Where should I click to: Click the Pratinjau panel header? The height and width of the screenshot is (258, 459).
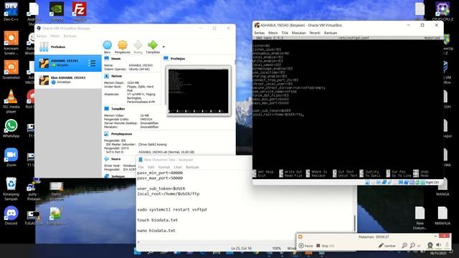tap(177, 59)
